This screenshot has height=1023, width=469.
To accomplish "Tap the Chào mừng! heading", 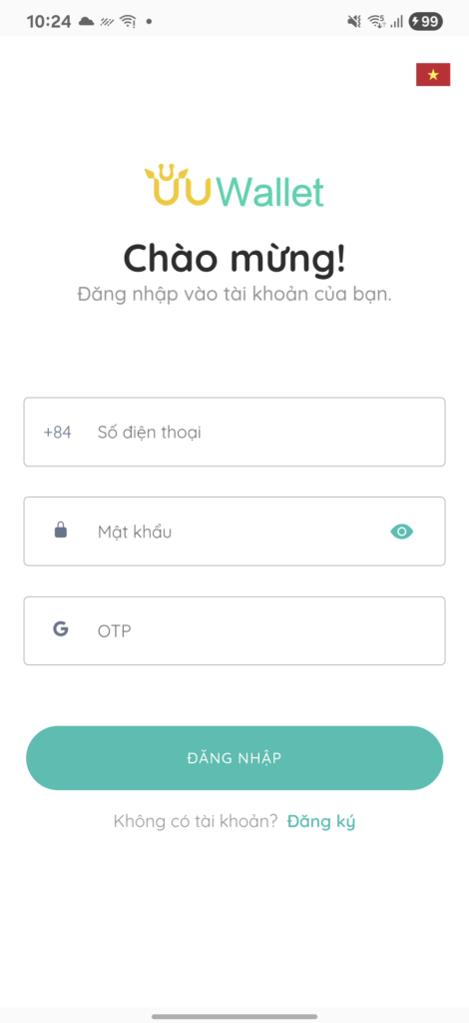I will tap(234, 259).
